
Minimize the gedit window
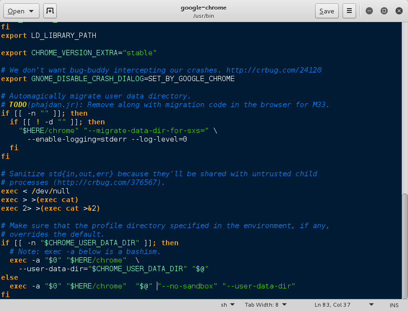pos(369,11)
